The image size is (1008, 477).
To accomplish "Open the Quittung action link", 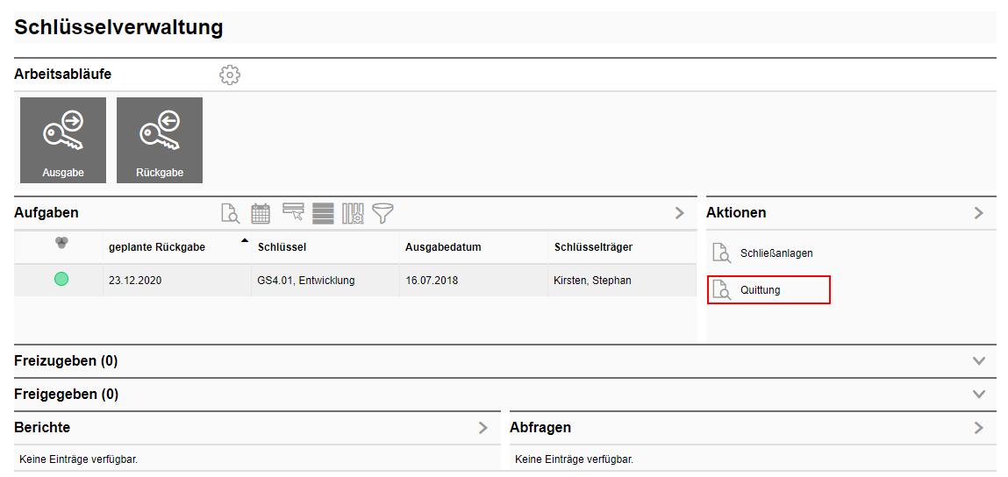I will click(x=761, y=290).
